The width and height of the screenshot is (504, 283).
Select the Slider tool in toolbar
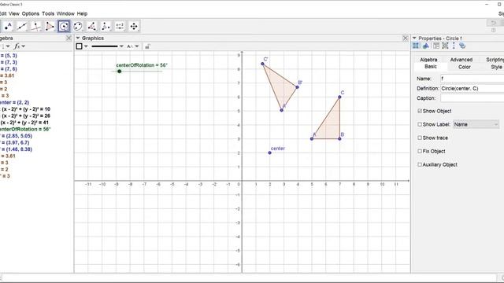120,26
